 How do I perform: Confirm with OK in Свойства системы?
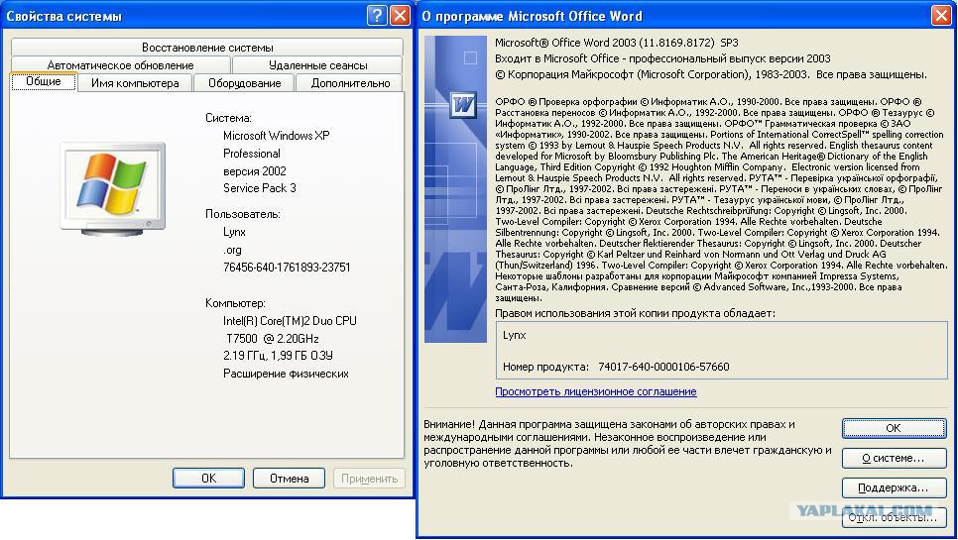pyautogui.click(x=209, y=478)
